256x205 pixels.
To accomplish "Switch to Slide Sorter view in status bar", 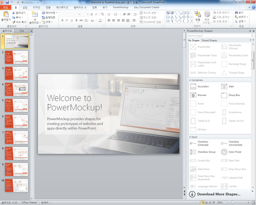I will (206, 203).
